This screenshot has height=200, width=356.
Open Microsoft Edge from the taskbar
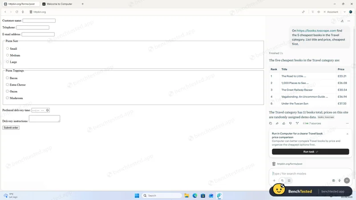click(x=195, y=196)
